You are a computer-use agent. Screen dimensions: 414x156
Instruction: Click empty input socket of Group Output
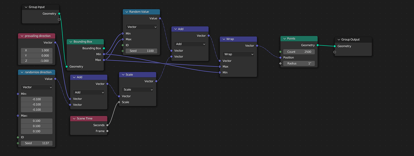(334, 52)
